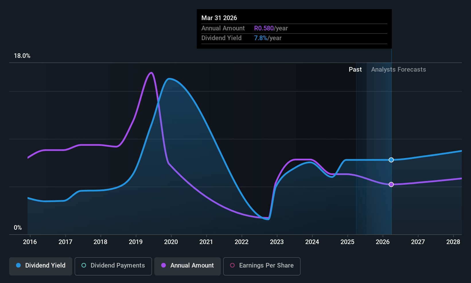The image size is (471, 283).
Task: Click the Dividend Yield tooltip row label
Action: [x=221, y=38]
